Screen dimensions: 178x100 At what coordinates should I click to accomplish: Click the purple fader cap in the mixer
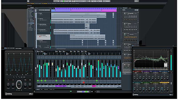(x=118, y=68)
